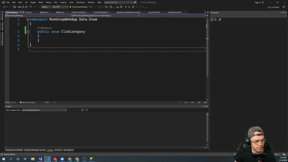Click the No issues found status indicator
The width and height of the screenshot is (288, 162).
coord(27,103)
